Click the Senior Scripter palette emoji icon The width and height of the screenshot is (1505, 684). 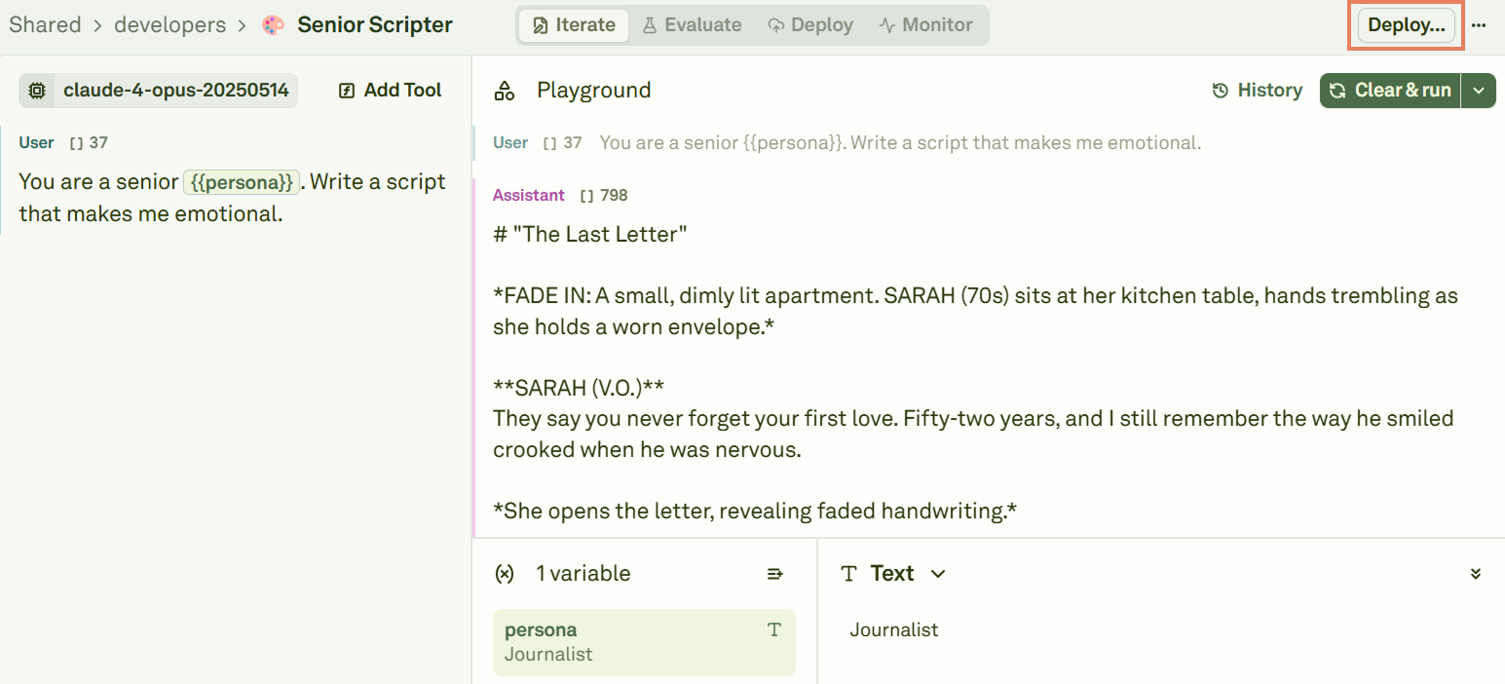(x=272, y=23)
